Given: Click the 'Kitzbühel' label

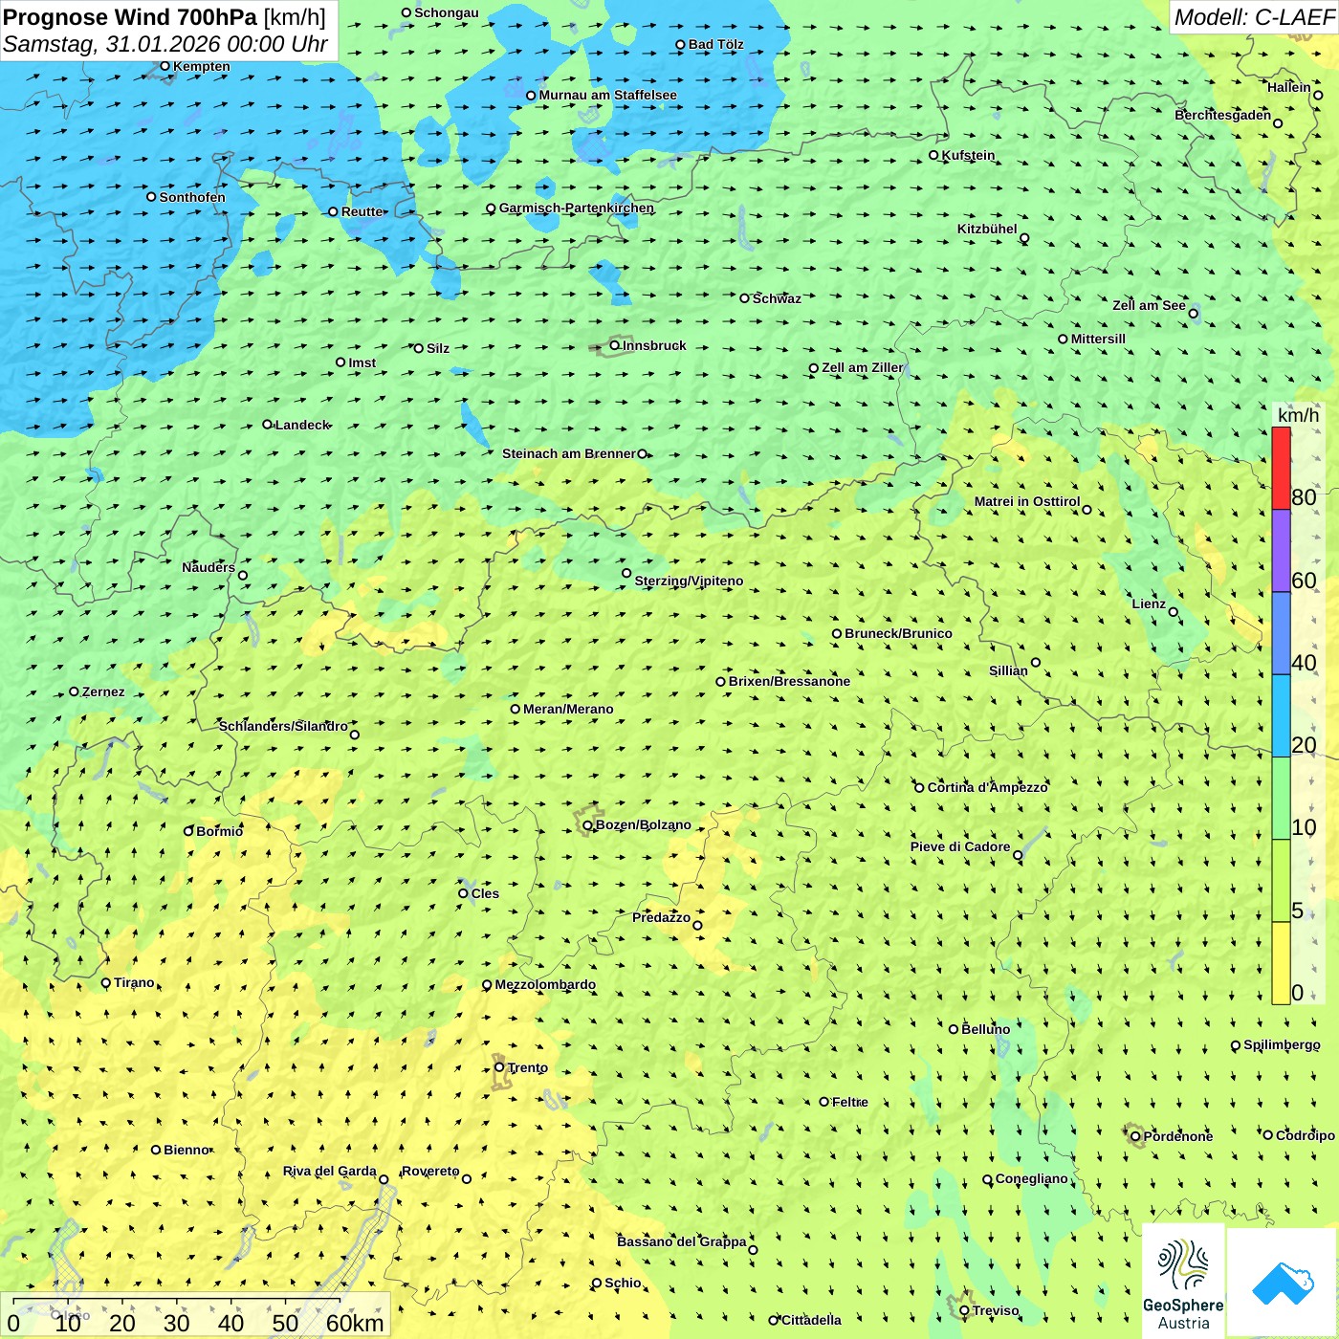Looking at the screenshot, I should point(987,229).
